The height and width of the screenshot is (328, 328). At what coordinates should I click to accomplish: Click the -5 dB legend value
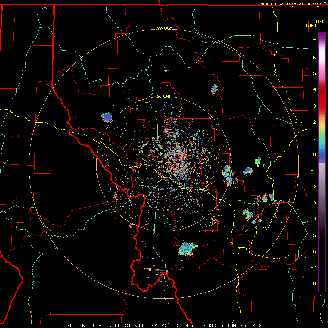coord(313,235)
